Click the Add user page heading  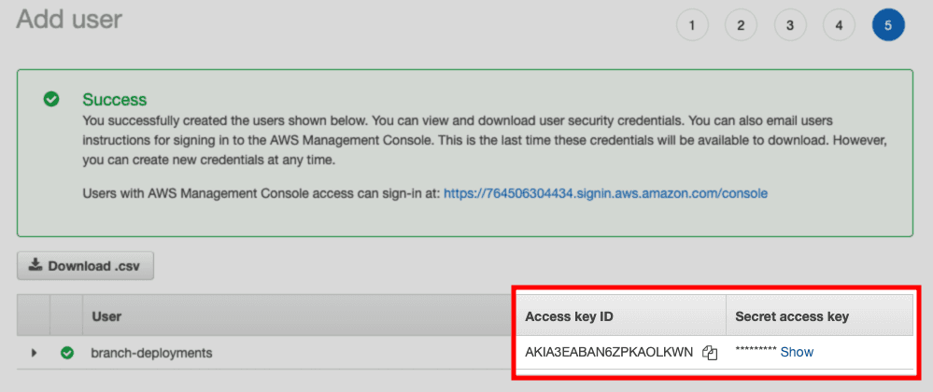(69, 18)
